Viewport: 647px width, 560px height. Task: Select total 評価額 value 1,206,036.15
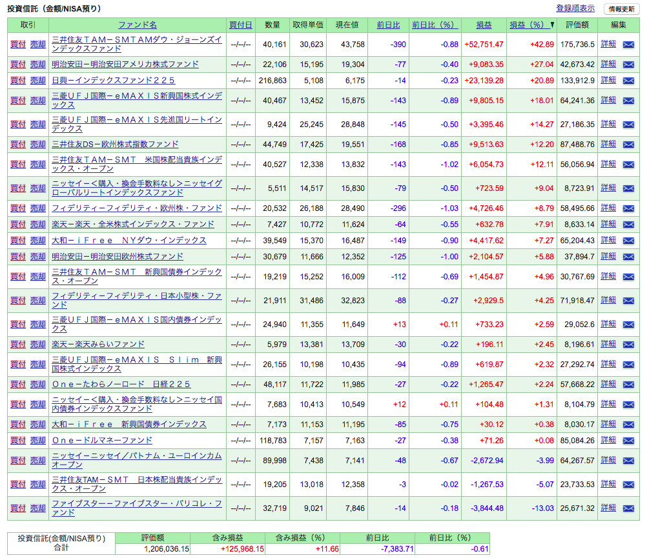tap(167, 549)
